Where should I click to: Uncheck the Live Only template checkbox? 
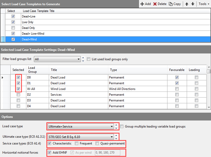(13, 22)
